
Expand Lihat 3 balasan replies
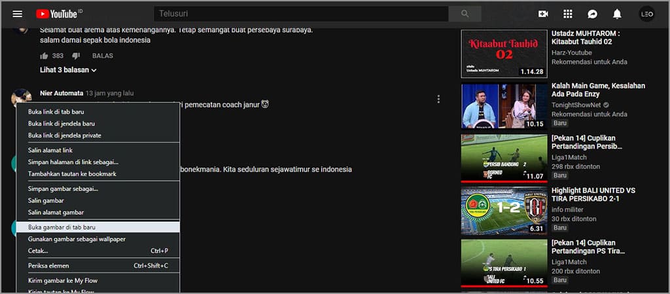(x=68, y=70)
